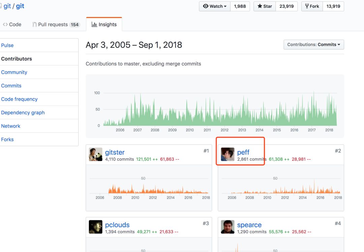Open the git repository name link
Screen dimensions: 364x252
20,6
